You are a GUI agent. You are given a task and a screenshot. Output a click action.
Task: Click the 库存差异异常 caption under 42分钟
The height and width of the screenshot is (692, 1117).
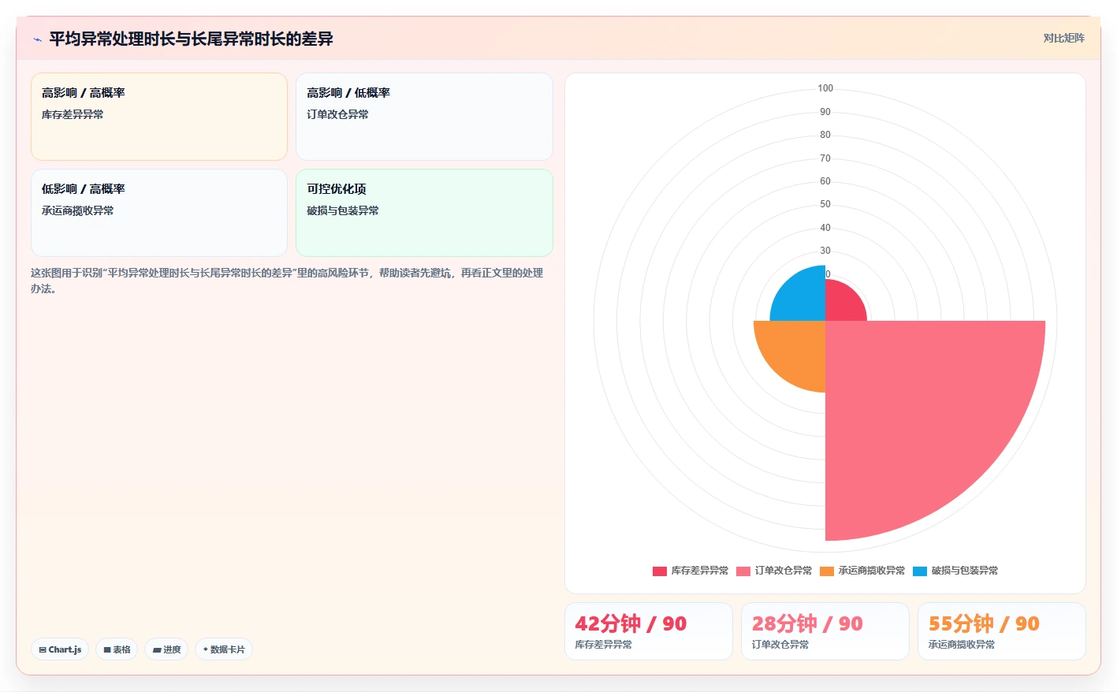click(x=603, y=645)
